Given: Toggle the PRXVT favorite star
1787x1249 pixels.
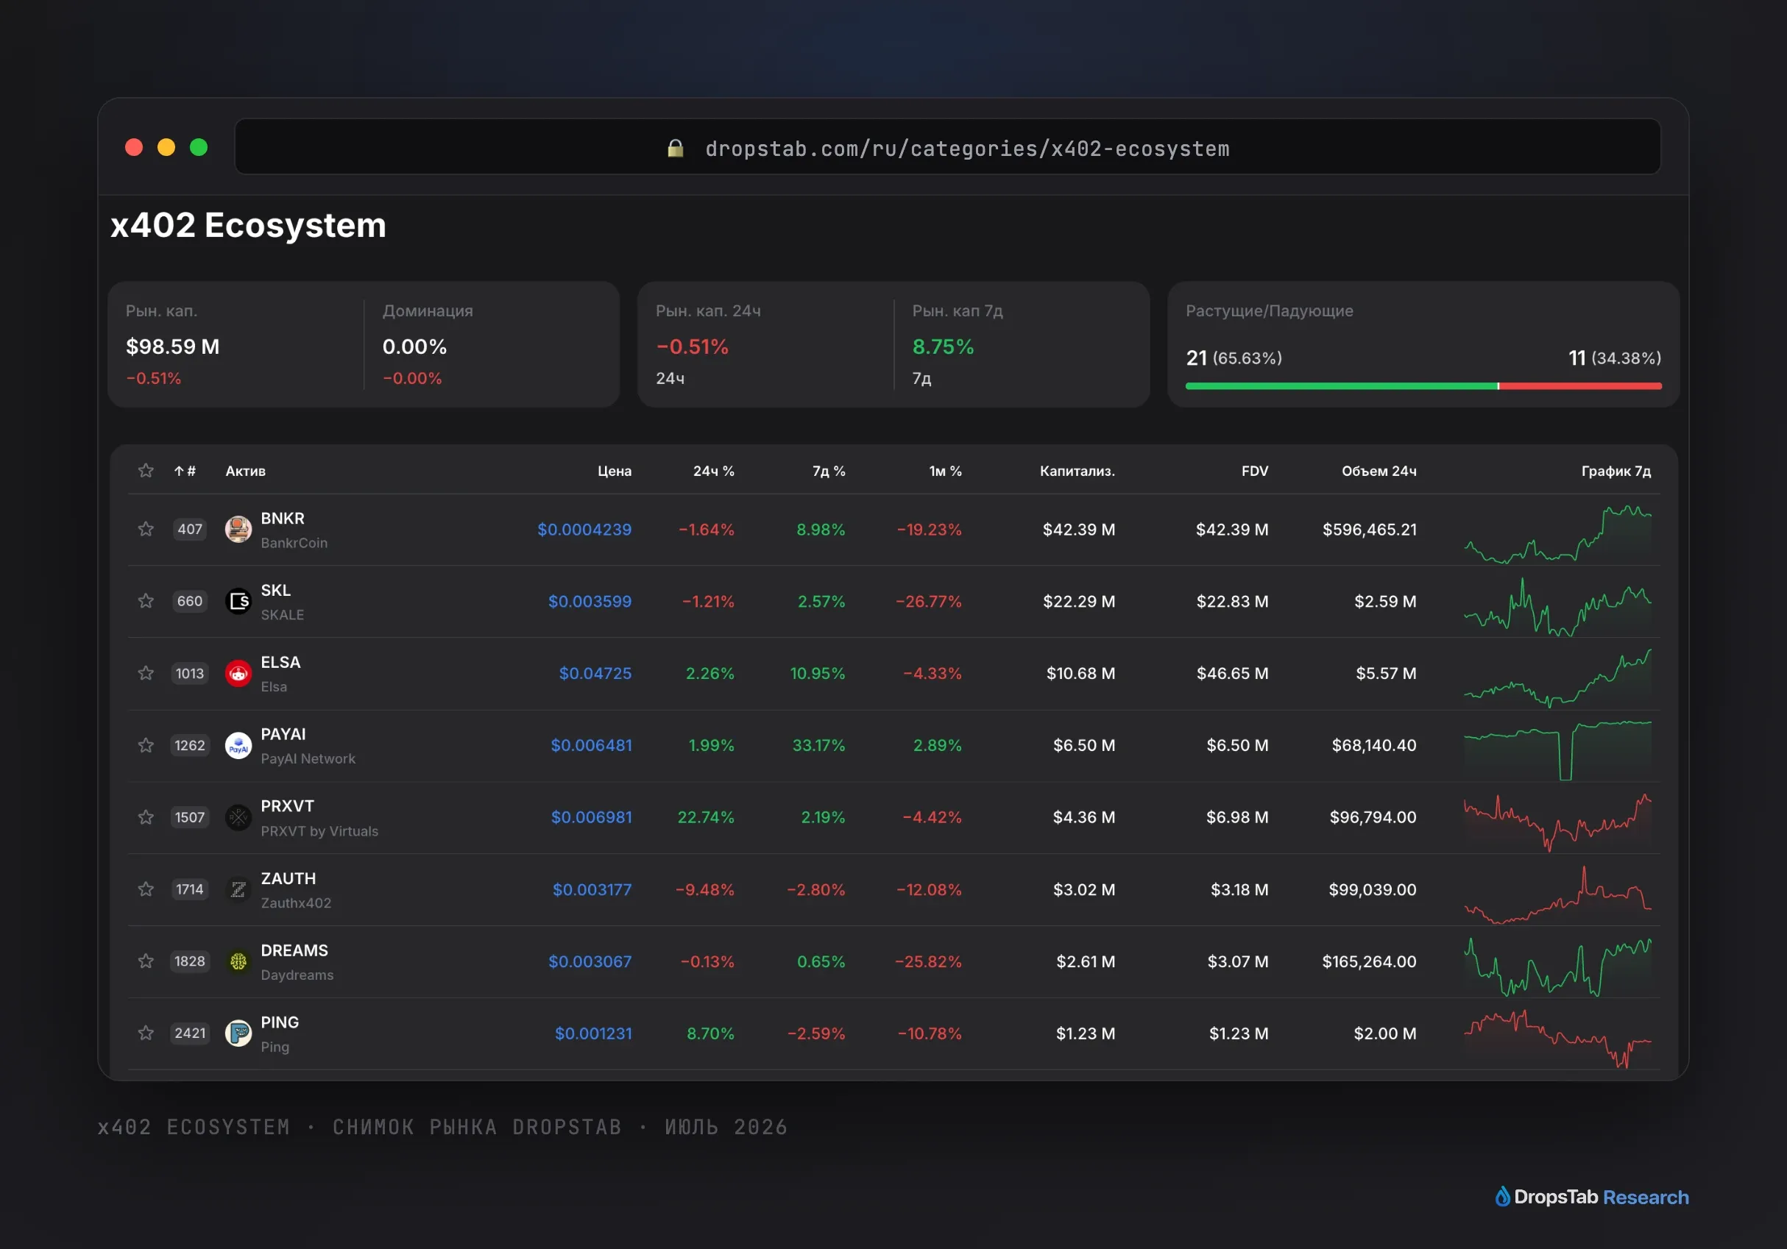Looking at the screenshot, I should [146, 817].
